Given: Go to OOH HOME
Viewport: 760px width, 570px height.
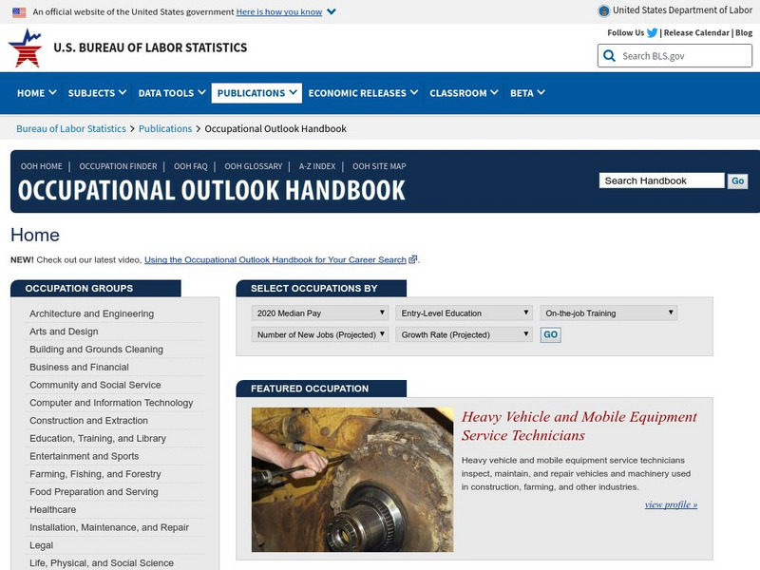Looking at the screenshot, I should [41, 166].
